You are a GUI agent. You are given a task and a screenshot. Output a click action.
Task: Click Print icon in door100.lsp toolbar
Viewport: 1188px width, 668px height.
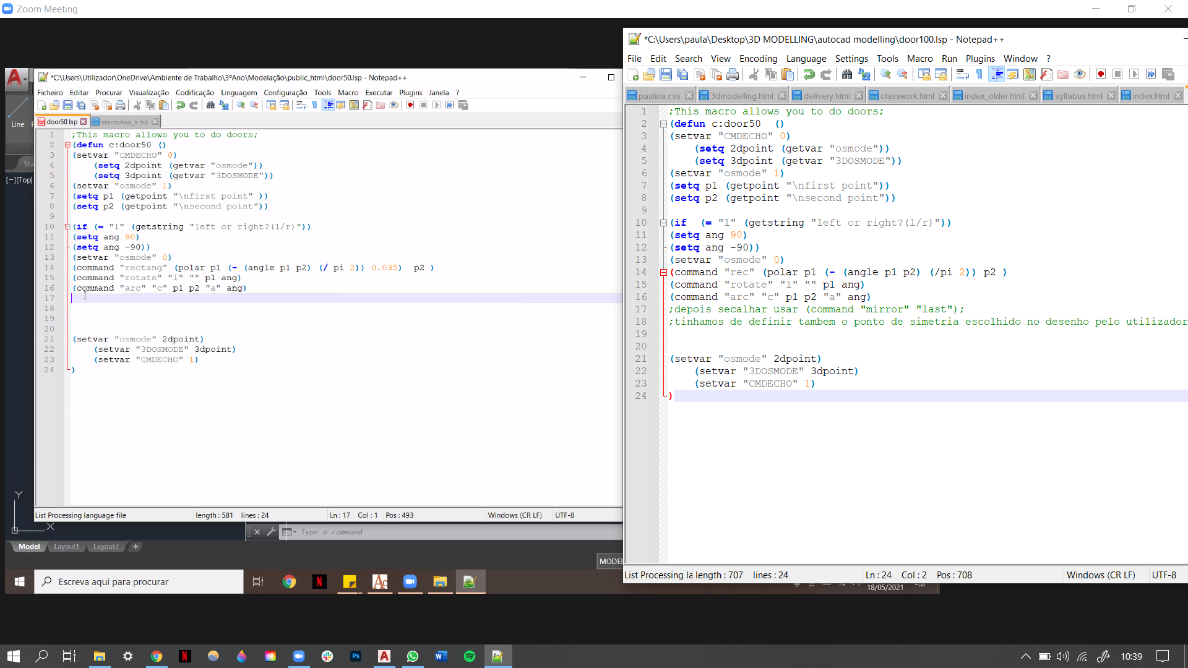point(733,75)
